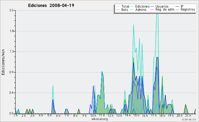This screenshot has height=122, width=199.
Task: Click the 21 h mark on time axis
Action: tap(188, 115)
